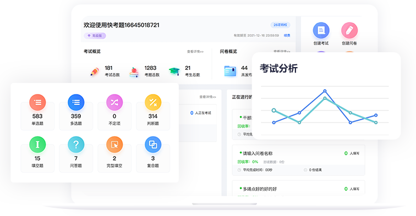
Task: Open the 问答题 question mark icon
Action: (76, 145)
